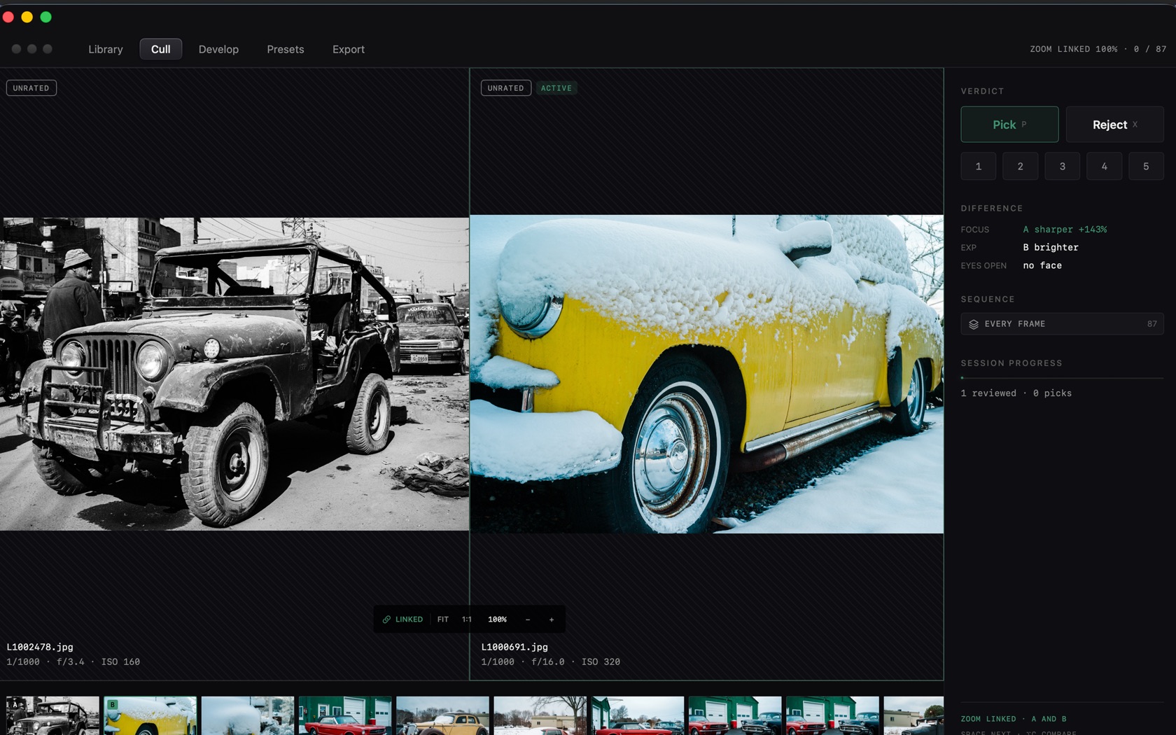The image size is (1176, 735).
Task: Switch to the Library tab
Action: (x=106, y=49)
